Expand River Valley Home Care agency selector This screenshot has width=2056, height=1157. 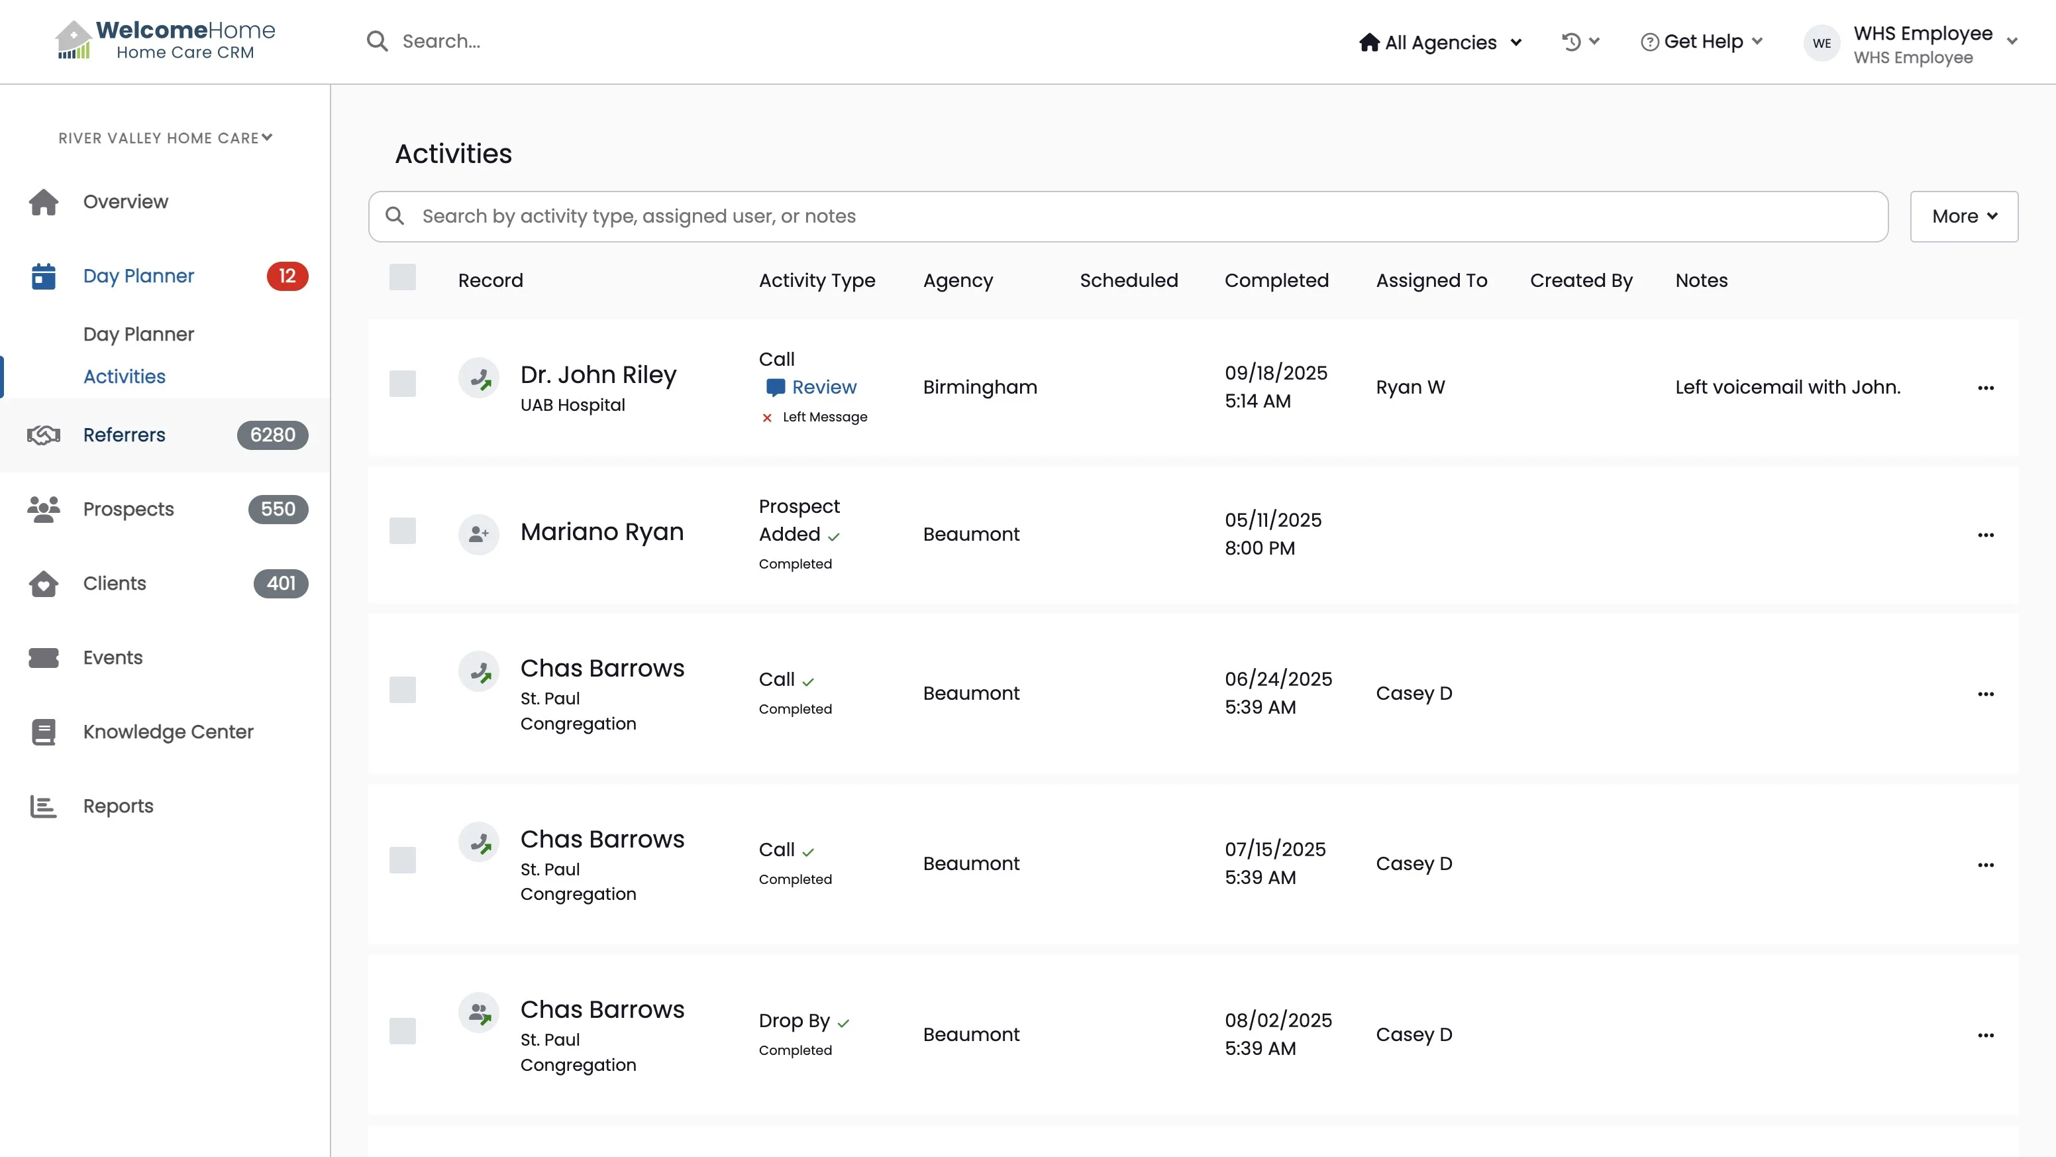pos(165,138)
